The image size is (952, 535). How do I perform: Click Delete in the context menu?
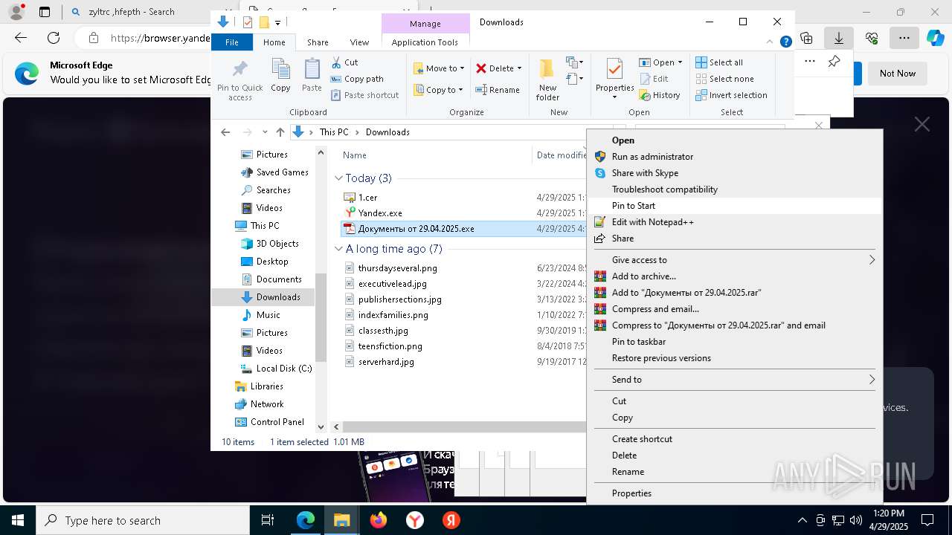coord(734,455)
